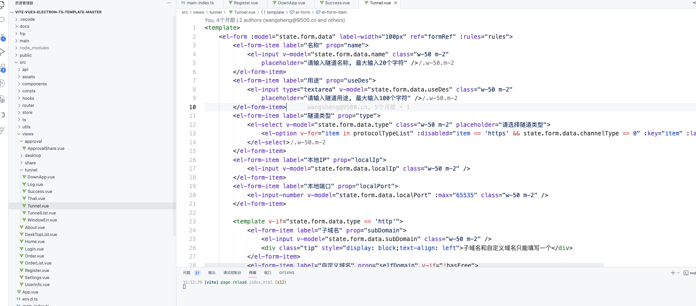This screenshot has height=306, width=696.
Task: Click Vue icon beside TunnelList.vue
Action: click(24, 213)
